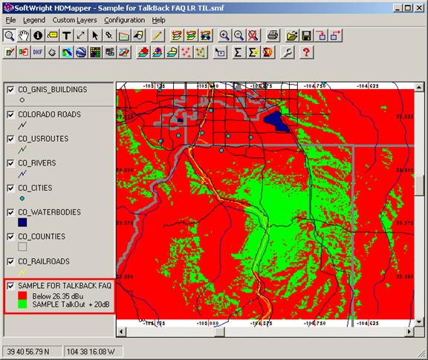
Task: Click the shapes drawing tool icon
Action: pos(138,36)
